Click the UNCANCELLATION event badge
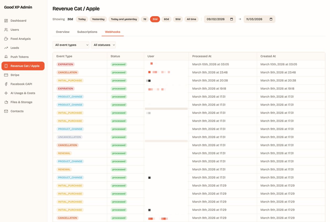The image size is (330, 222). [70, 137]
